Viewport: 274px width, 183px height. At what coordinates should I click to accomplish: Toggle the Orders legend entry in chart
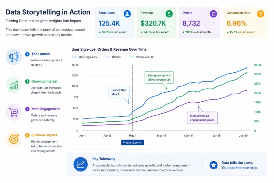pos(113,57)
